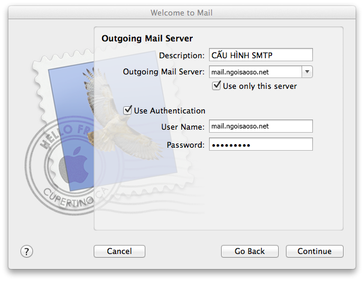Select the User Name input field
The height and width of the screenshot is (281, 364).
tap(261, 126)
